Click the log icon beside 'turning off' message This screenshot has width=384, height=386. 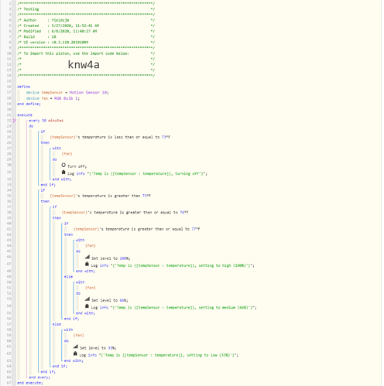pos(63,173)
